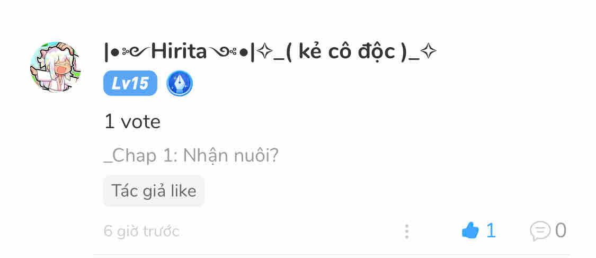
Task: Open the three-dot more options menu
Action: click(407, 231)
